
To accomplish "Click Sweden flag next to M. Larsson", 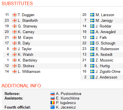I will tap(92, 15).
